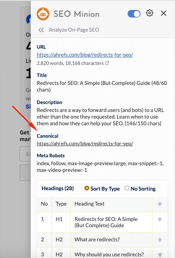Open the canonical URL link

pyautogui.click(x=85, y=144)
